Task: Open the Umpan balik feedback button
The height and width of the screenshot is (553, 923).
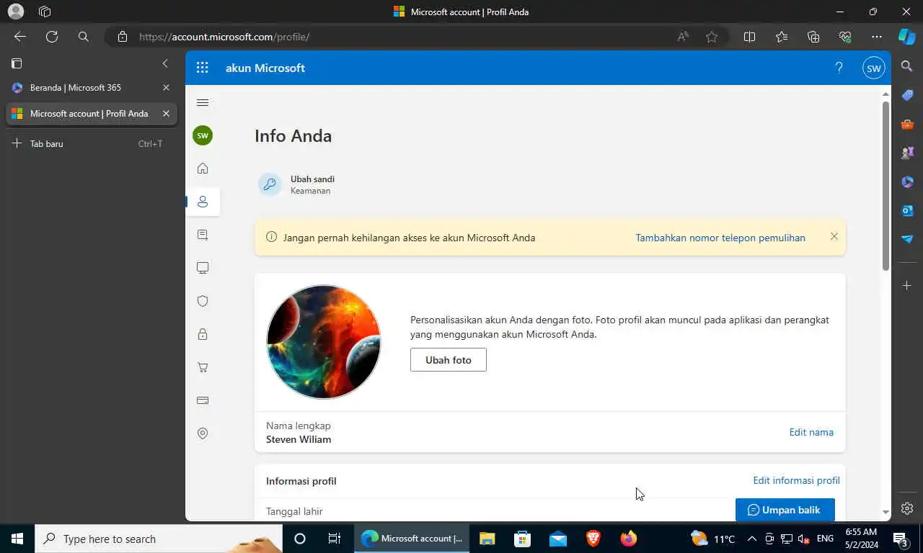Action: tap(785, 510)
